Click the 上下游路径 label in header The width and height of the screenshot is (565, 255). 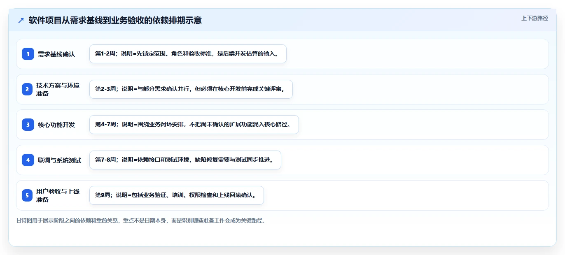535,18
